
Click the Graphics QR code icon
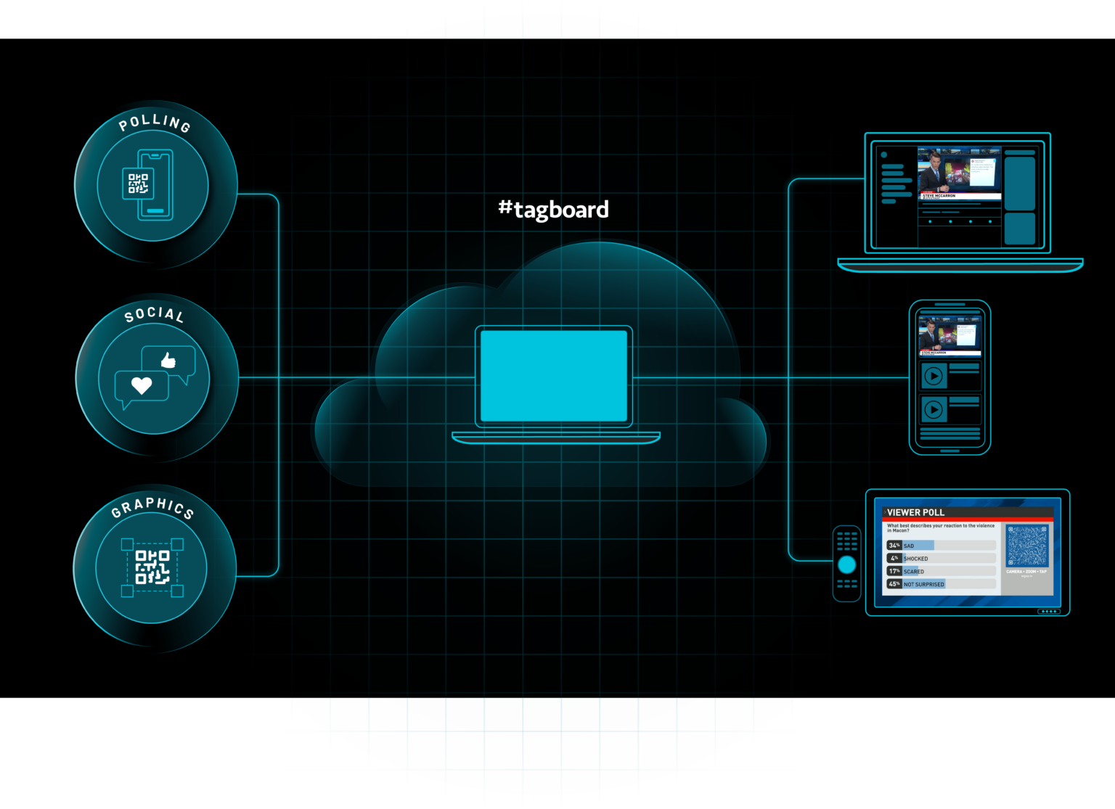pyautogui.click(x=152, y=570)
